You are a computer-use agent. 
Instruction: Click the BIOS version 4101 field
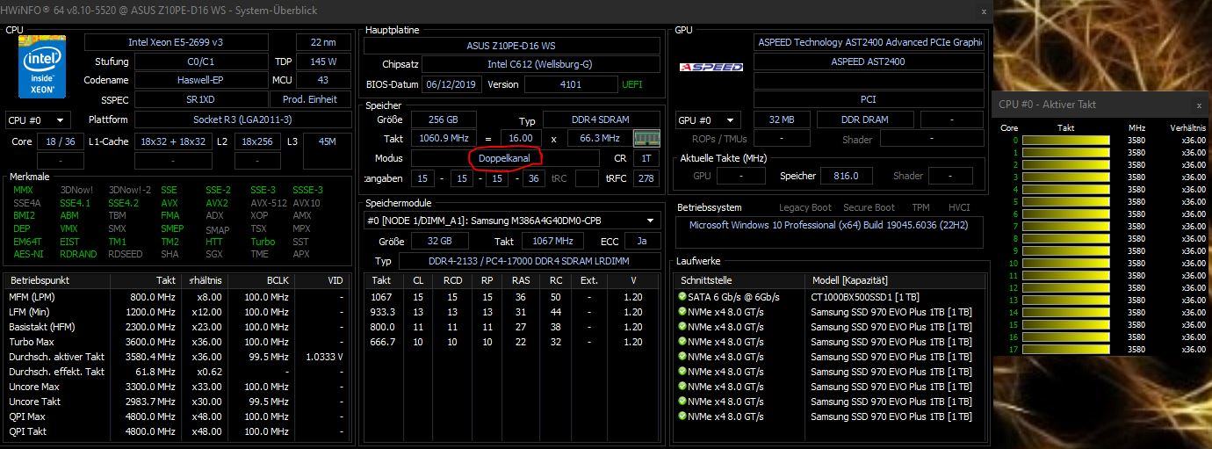(x=571, y=84)
